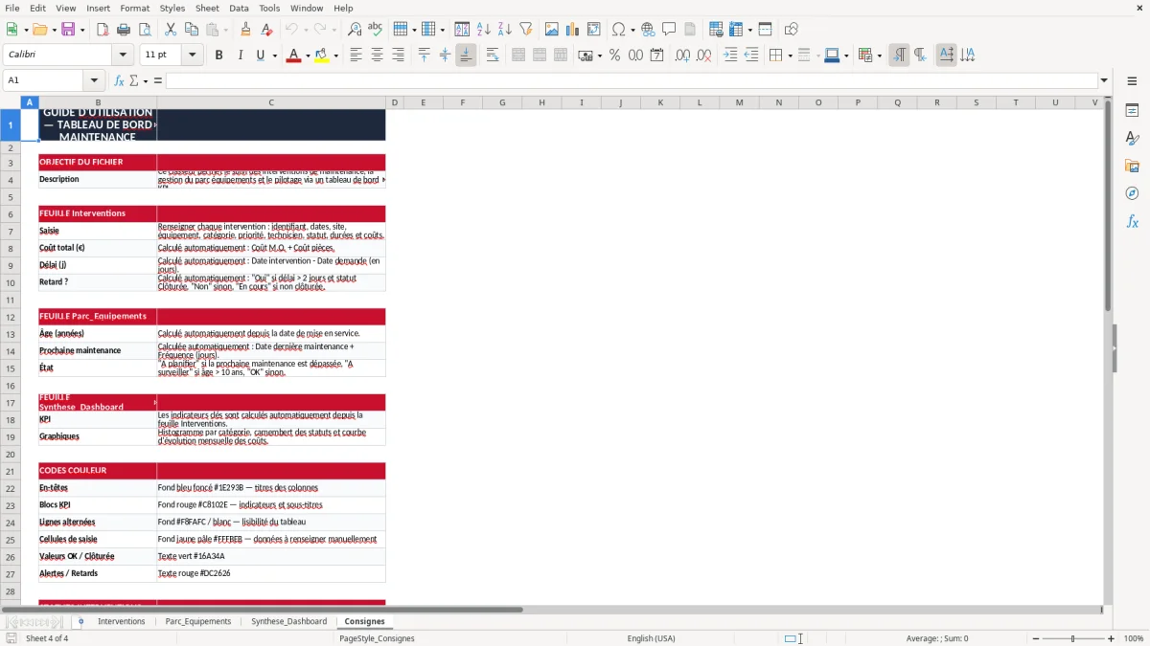Open the borders dropdown arrow
The height and width of the screenshot is (646, 1150).
[790, 56]
